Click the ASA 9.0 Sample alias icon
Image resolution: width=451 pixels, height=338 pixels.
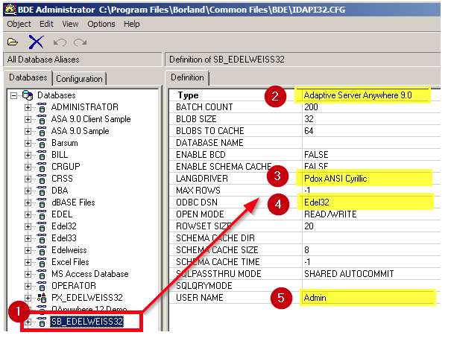pyautogui.click(x=42, y=131)
